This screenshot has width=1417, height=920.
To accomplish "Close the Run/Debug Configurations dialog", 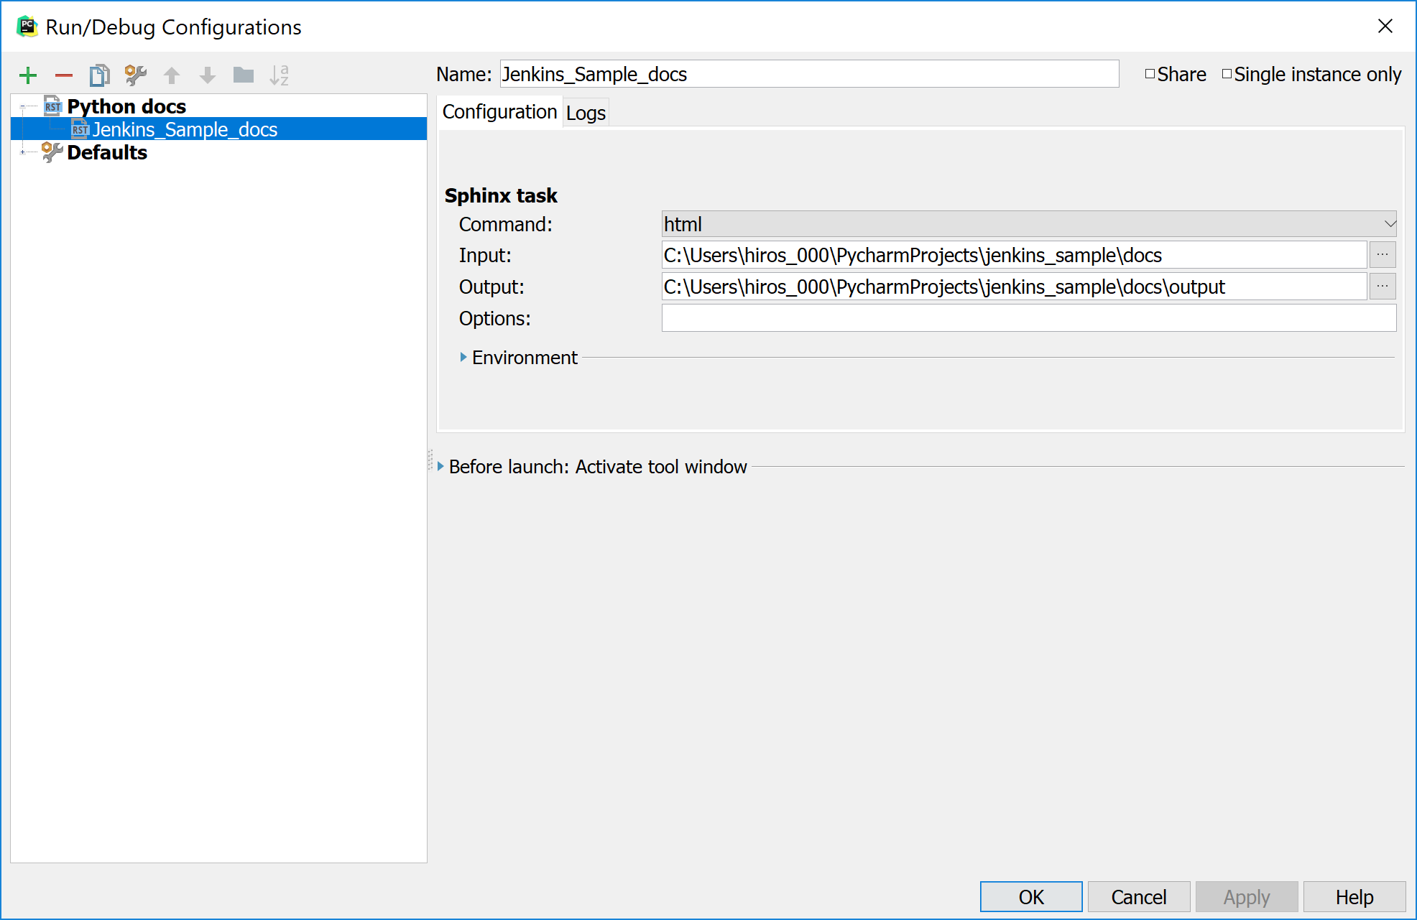I will 1385,27.
